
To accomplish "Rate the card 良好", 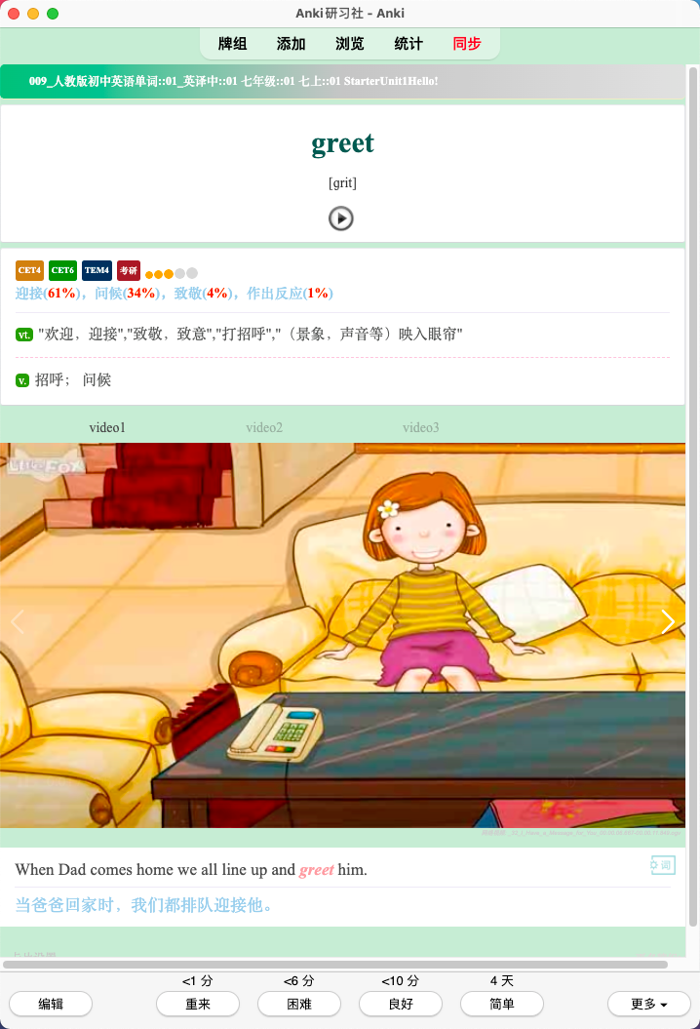I will 401,1004.
